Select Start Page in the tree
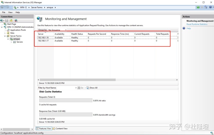Image resolution: width=214 pixels, height=135 pixels. click(x=12, y=24)
